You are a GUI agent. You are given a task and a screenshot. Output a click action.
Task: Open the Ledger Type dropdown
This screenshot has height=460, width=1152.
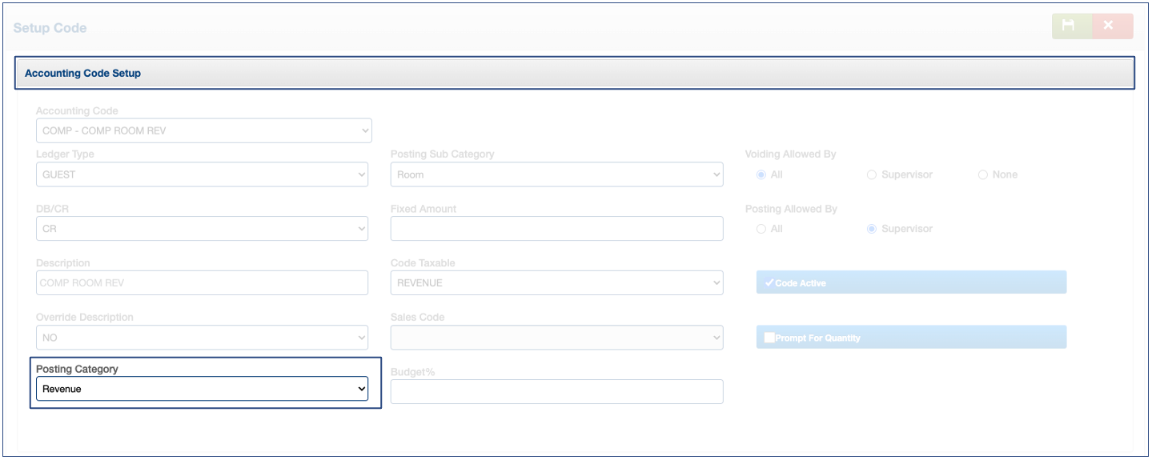coord(202,174)
